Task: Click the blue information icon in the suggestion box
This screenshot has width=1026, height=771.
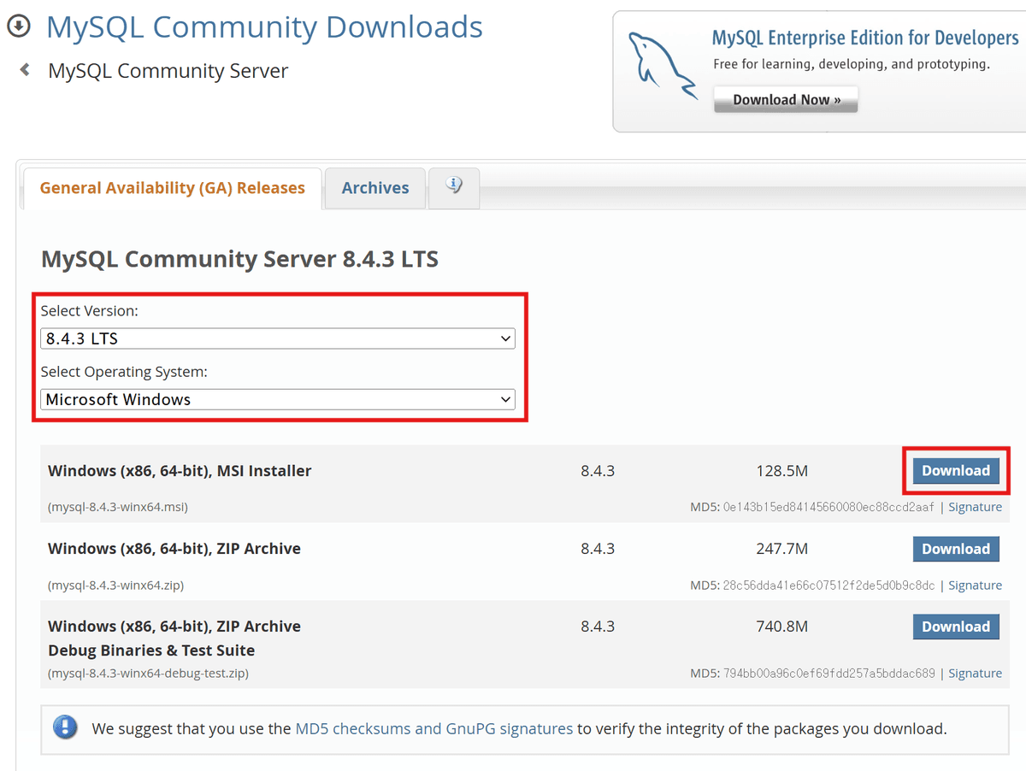Action: click(x=66, y=728)
